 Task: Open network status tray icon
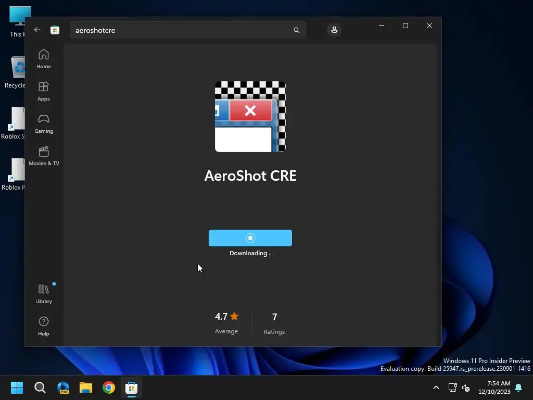pos(452,387)
